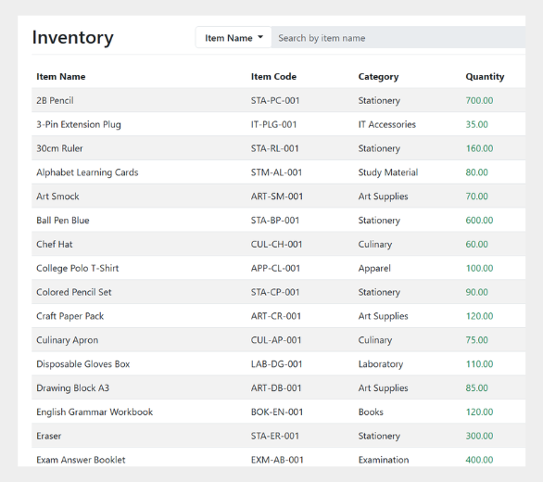Click item code EXM-AB-001
Image resolution: width=543 pixels, height=482 pixels.
click(x=277, y=460)
